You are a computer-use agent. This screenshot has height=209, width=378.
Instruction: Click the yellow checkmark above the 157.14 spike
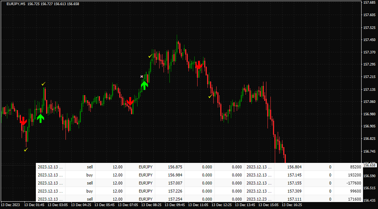(44, 84)
